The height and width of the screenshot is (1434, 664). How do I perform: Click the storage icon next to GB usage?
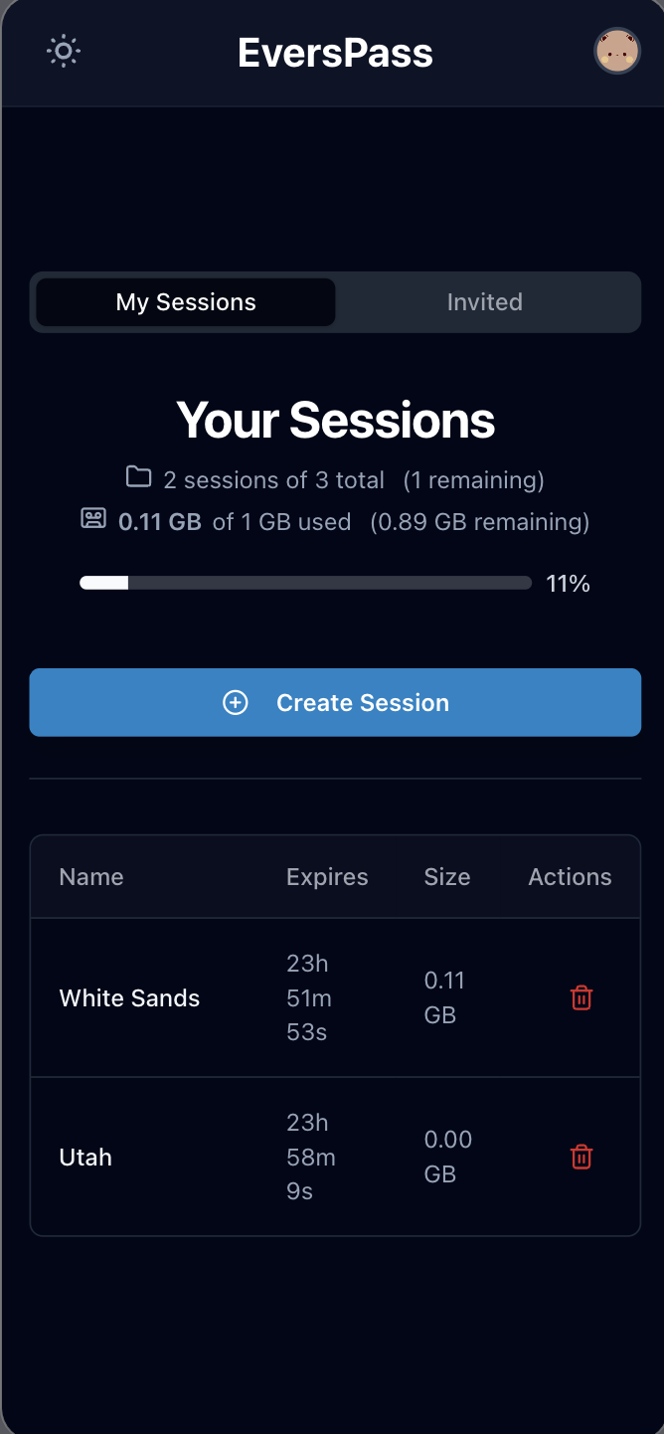pos(92,518)
